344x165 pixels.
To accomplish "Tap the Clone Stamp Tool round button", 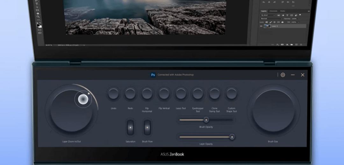I will click(214, 94).
